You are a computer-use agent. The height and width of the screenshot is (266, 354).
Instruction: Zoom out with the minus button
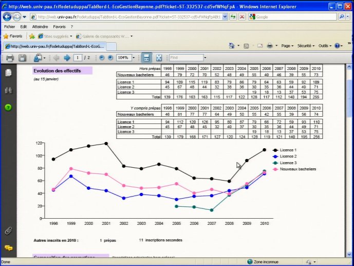102,58
